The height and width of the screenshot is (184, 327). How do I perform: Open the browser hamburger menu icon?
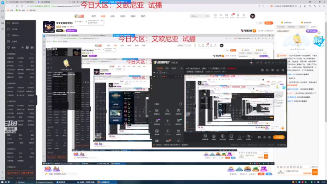click(x=324, y=6)
